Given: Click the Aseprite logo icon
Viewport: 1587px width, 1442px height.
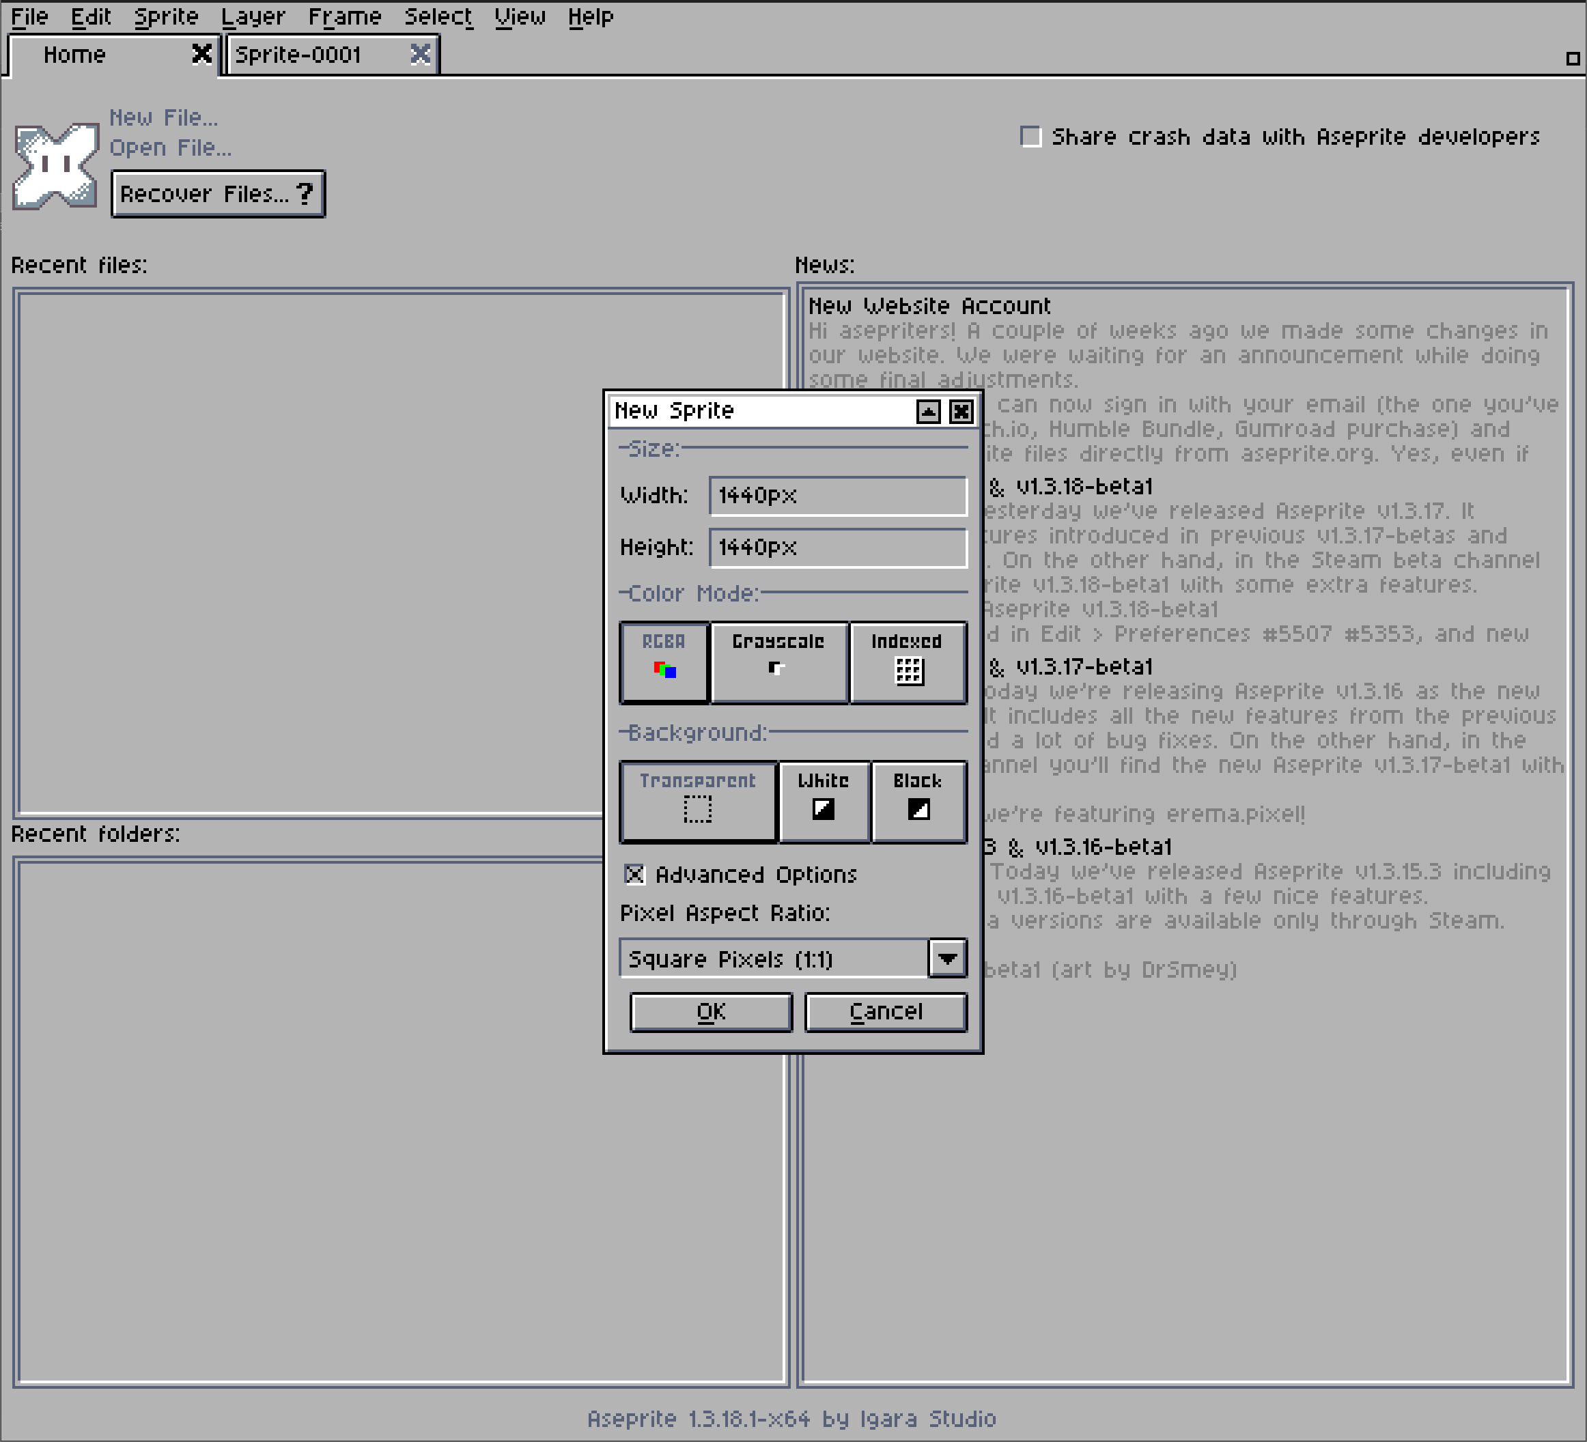Looking at the screenshot, I should tap(56, 166).
